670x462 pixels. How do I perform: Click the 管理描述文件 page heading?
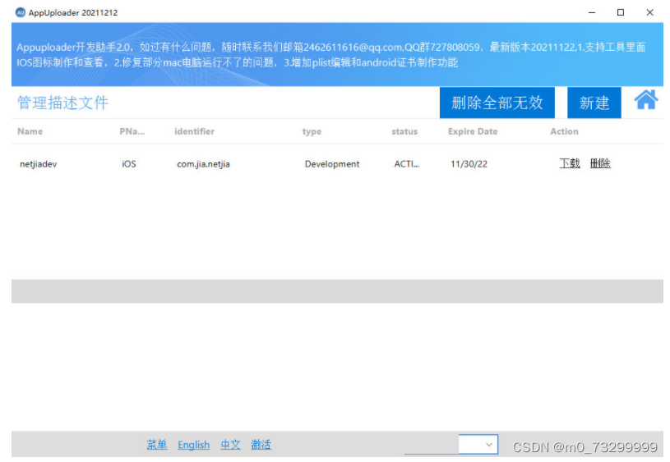[62, 103]
